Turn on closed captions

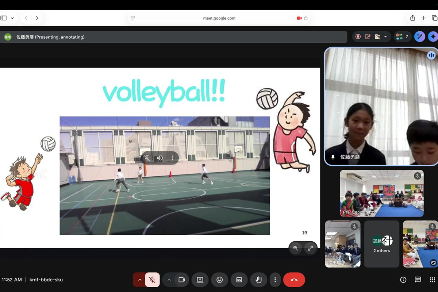239,280
